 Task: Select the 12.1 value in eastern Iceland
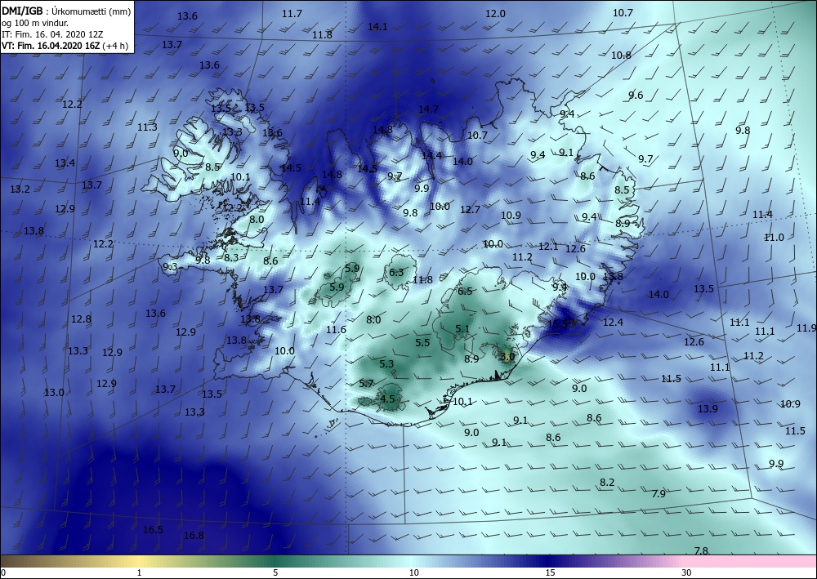[548, 247]
